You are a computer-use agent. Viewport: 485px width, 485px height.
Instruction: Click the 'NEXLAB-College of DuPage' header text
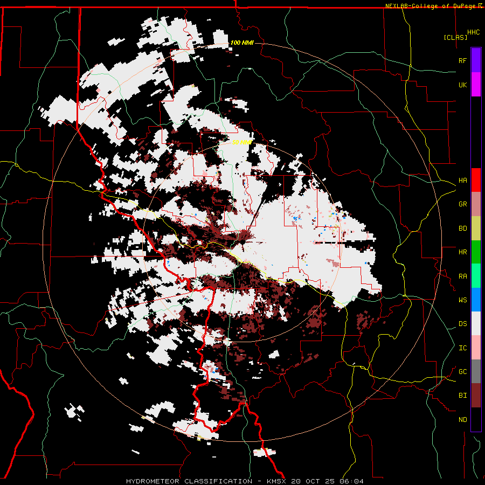tap(430, 6)
